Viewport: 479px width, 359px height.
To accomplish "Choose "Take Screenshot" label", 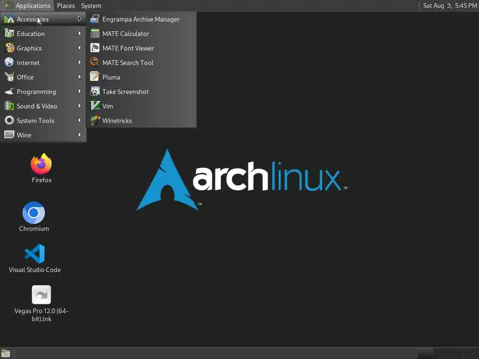I will pyautogui.click(x=125, y=92).
